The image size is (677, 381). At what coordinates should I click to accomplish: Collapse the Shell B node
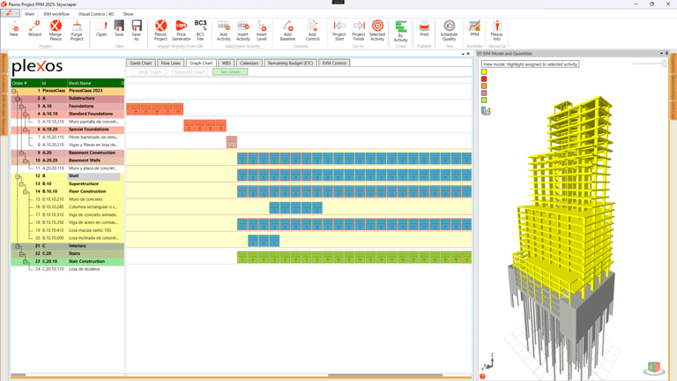point(19,176)
